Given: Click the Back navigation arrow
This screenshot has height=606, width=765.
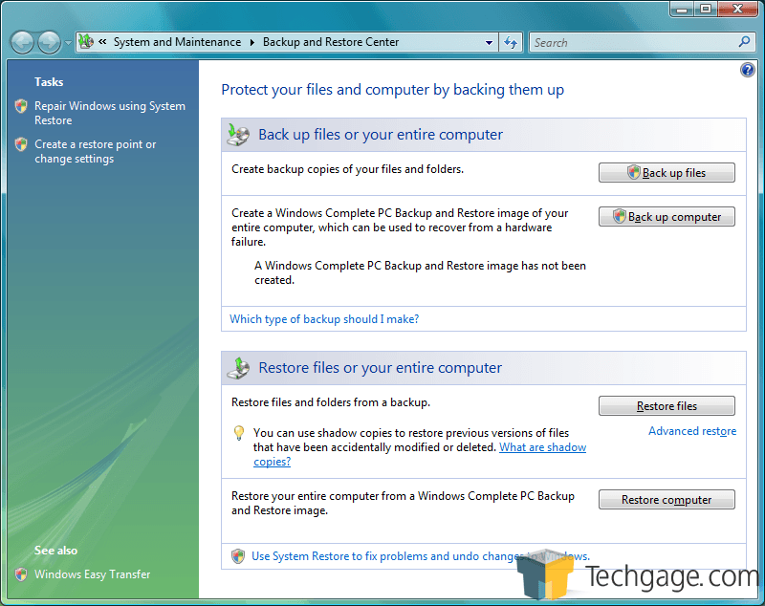Looking at the screenshot, I should point(22,42).
